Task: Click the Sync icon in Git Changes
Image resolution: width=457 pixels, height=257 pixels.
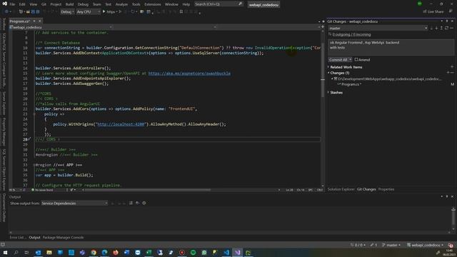Action: coord(446,29)
